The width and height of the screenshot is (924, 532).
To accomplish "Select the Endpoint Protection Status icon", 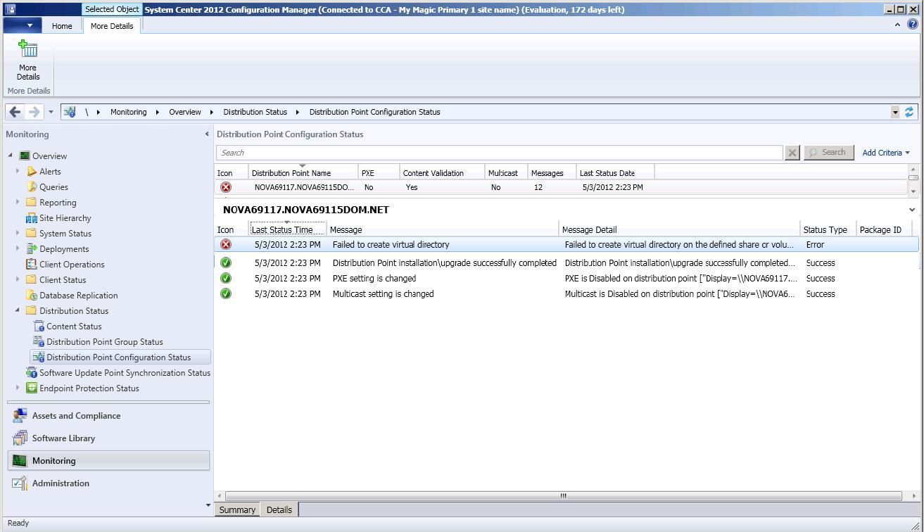I will point(31,388).
